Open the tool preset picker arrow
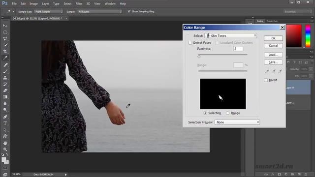Screen dimensions: 315x177 [13, 12]
